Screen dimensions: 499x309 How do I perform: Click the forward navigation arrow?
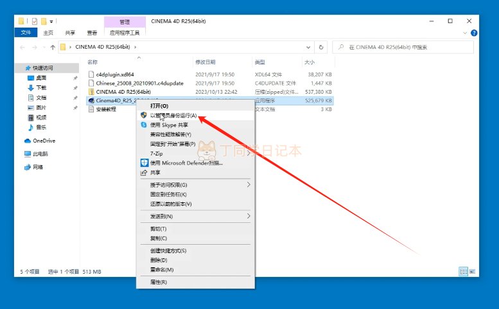click(35, 47)
